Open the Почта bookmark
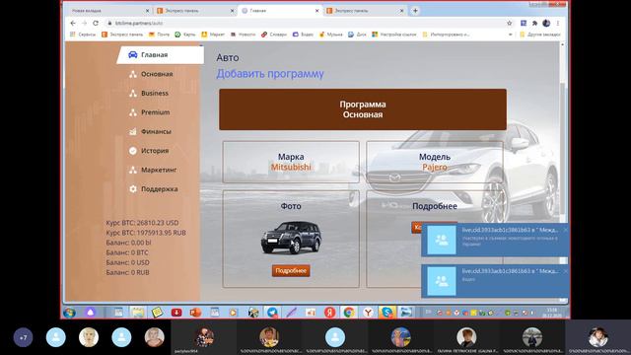 click(x=159, y=35)
